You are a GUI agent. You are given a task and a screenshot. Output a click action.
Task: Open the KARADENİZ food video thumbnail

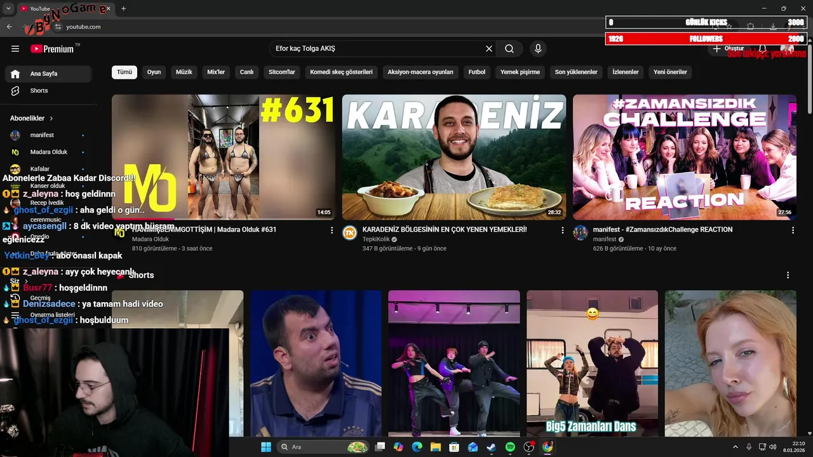(x=454, y=157)
